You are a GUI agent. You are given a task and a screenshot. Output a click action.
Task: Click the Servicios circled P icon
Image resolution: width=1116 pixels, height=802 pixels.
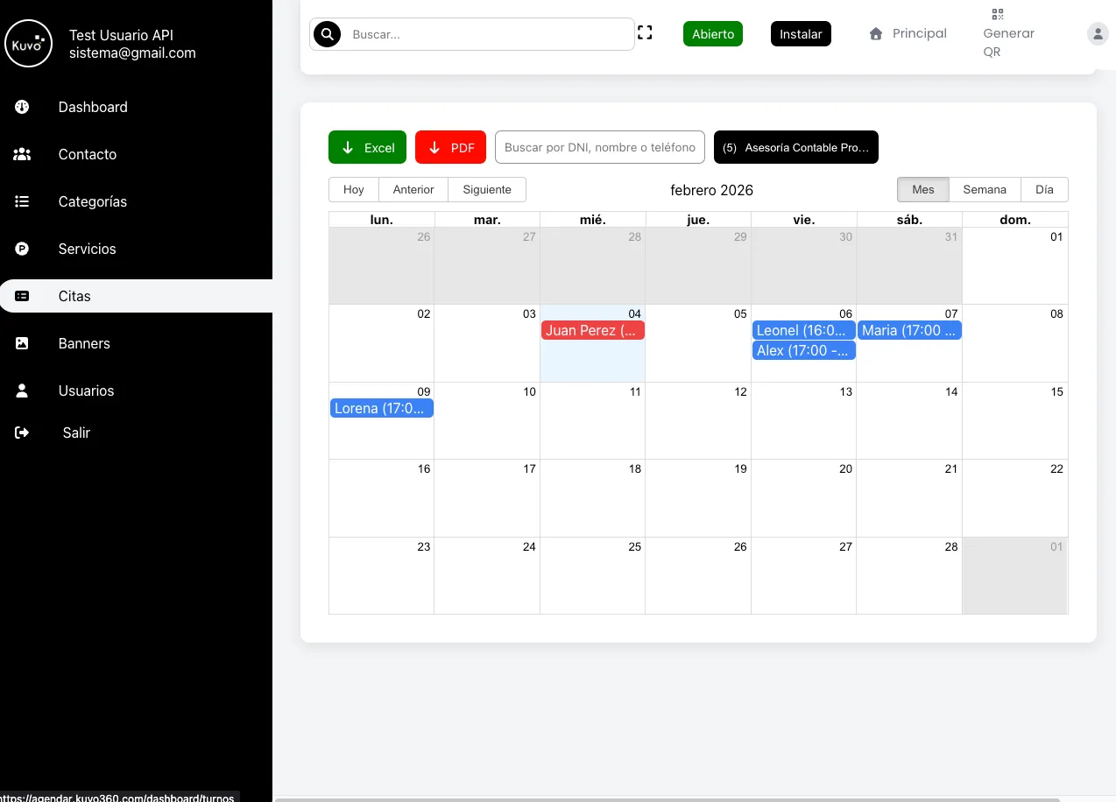click(x=23, y=249)
